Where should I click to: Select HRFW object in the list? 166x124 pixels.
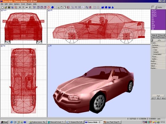click(158, 12)
